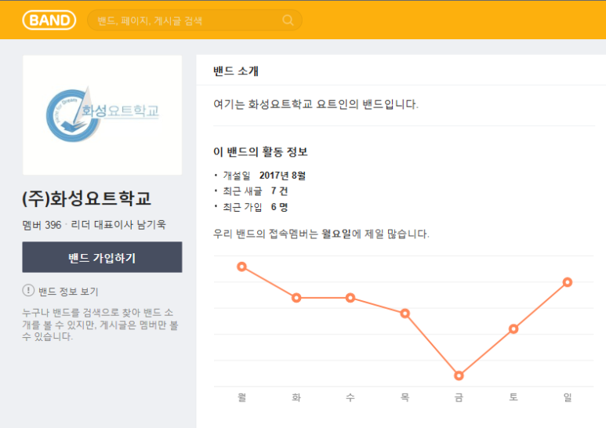This screenshot has width=606, height=428.
Task: Click the 목 axis label
Action: point(405,397)
